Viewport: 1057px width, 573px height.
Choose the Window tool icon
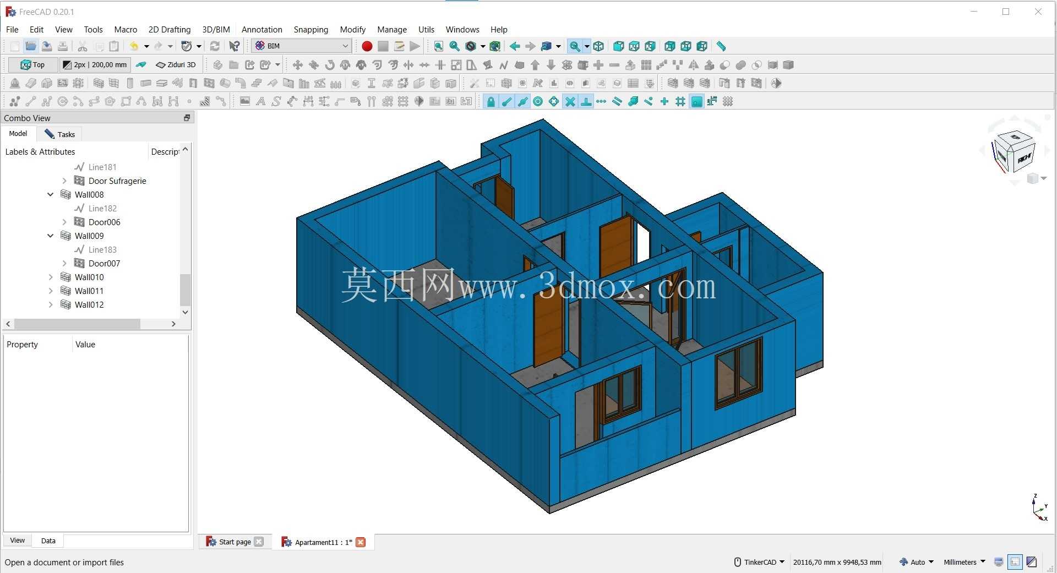point(209,83)
